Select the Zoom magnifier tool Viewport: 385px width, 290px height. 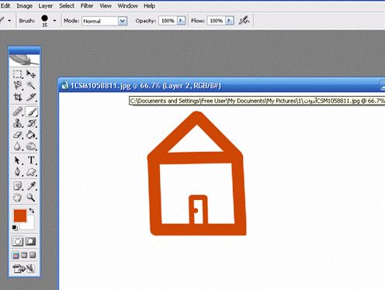point(31,198)
